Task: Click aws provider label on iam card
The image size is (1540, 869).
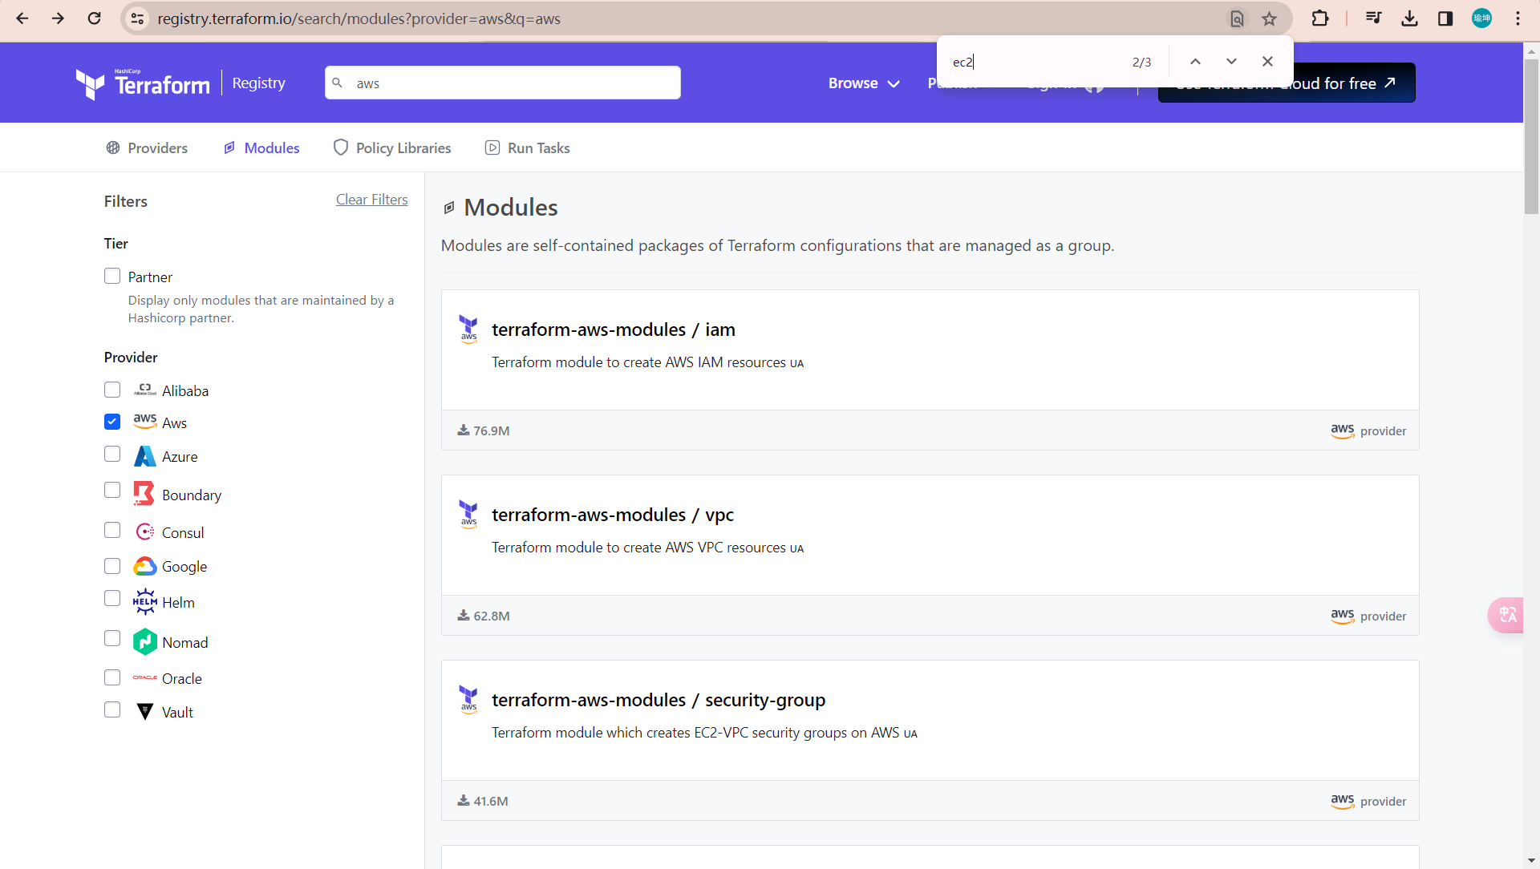Action: click(x=1368, y=430)
